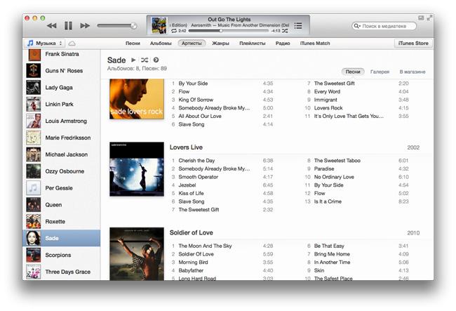This screenshot has height=311, width=456.
Task: Select the Артисты tab
Action: coord(192,44)
